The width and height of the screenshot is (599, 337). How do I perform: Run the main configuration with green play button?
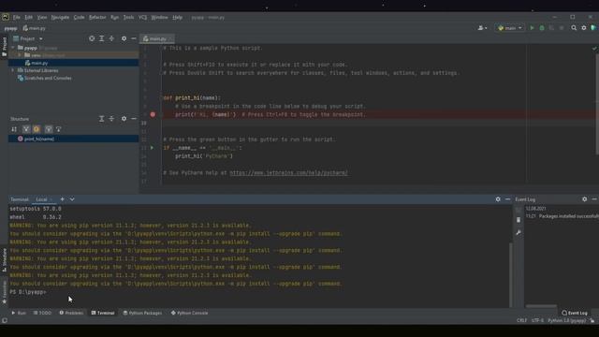[x=532, y=28]
